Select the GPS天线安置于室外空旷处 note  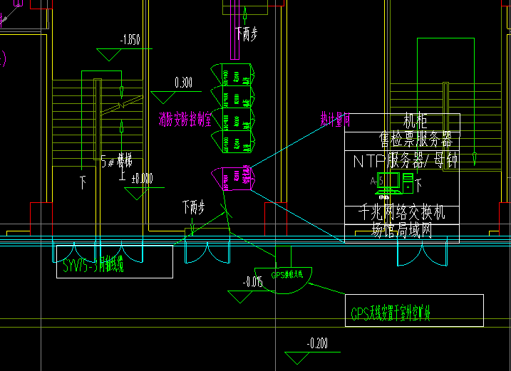[x=391, y=314]
